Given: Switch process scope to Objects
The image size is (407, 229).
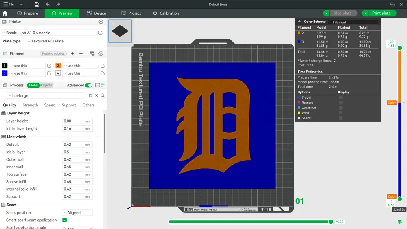Looking at the screenshot, I should point(46,85).
